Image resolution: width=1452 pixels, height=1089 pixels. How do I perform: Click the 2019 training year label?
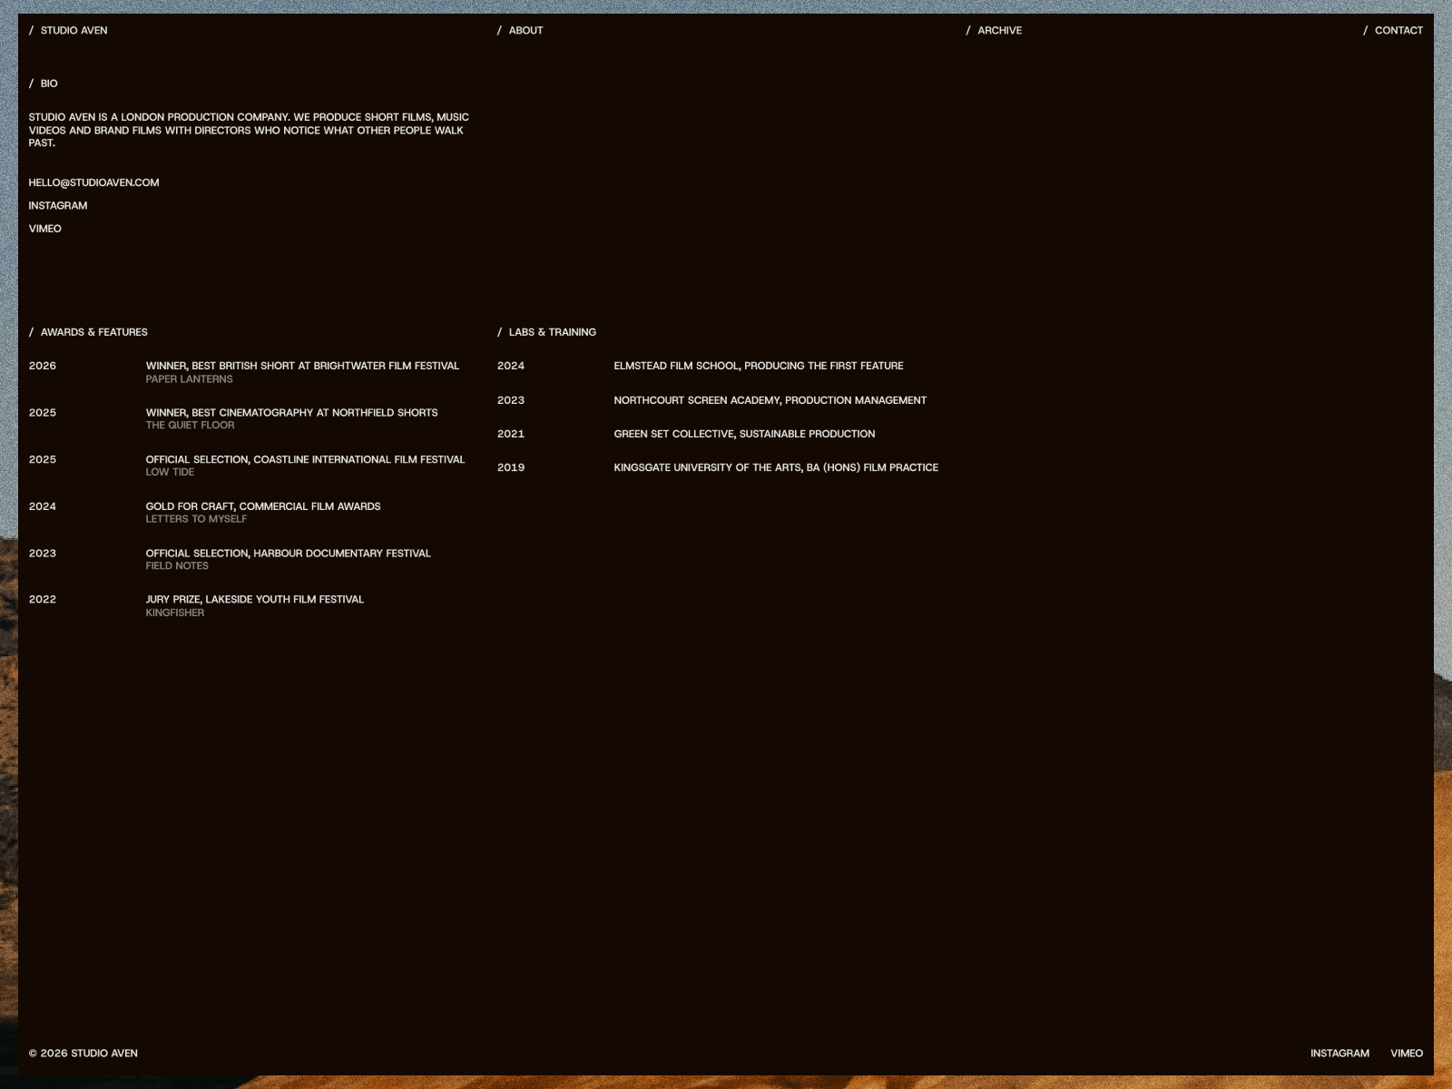pos(511,467)
